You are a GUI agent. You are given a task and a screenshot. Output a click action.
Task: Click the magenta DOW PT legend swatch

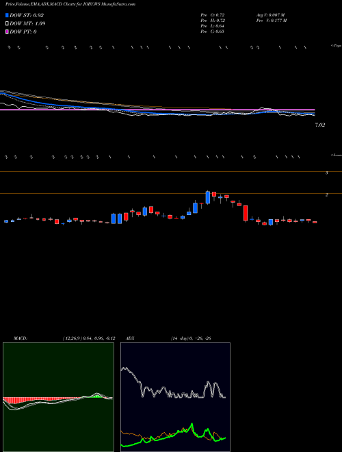(x=7, y=32)
